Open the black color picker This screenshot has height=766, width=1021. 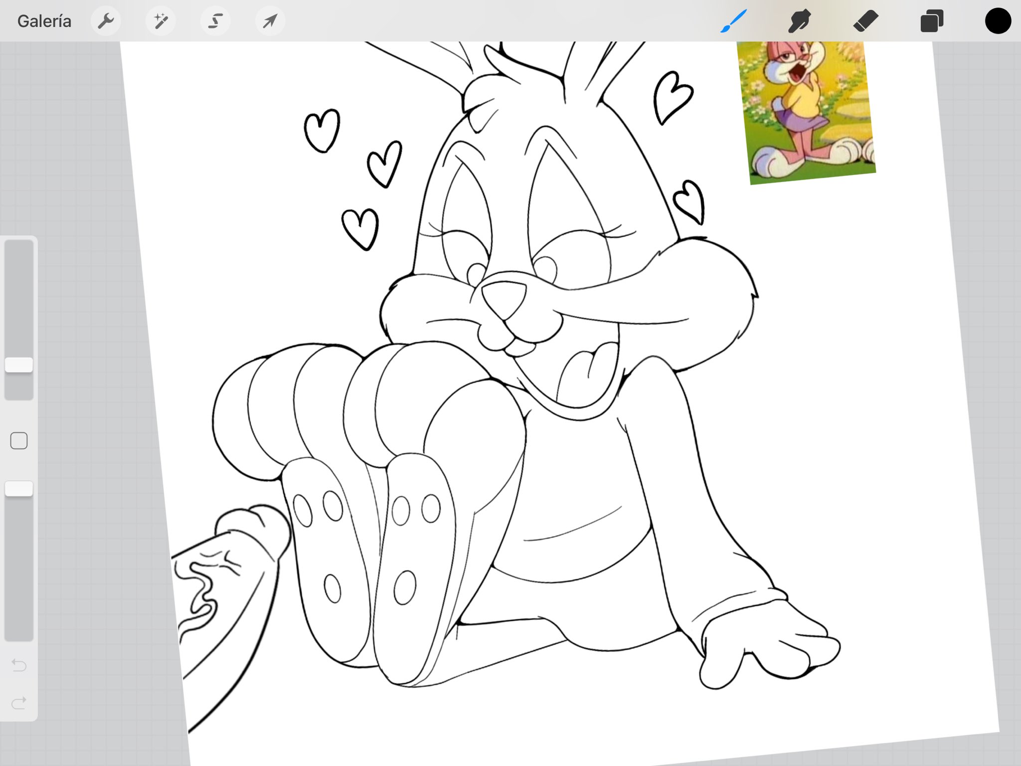pyautogui.click(x=998, y=21)
